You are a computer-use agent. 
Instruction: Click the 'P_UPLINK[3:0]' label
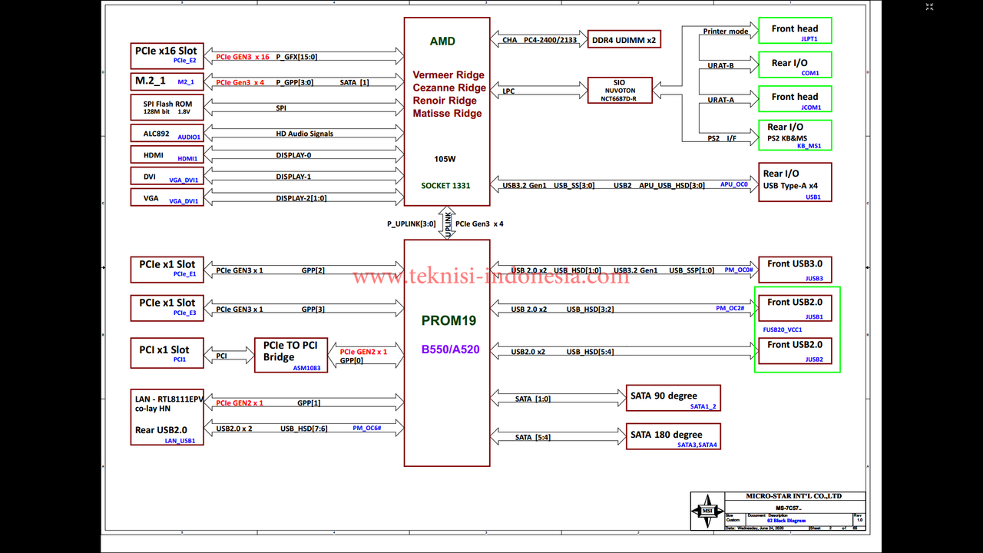pyautogui.click(x=411, y=224)
